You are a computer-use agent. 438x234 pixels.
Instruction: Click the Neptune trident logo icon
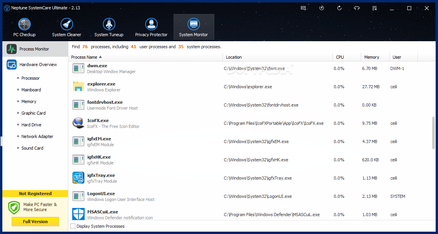[7, 8]
